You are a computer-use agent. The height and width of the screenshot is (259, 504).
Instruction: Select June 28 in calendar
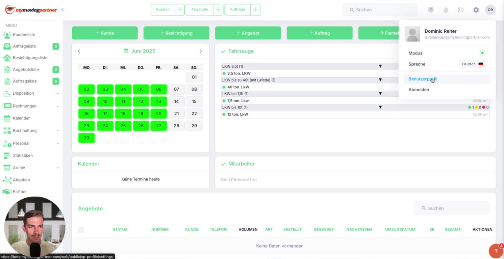pyautogui.click(x=176, y=126)
